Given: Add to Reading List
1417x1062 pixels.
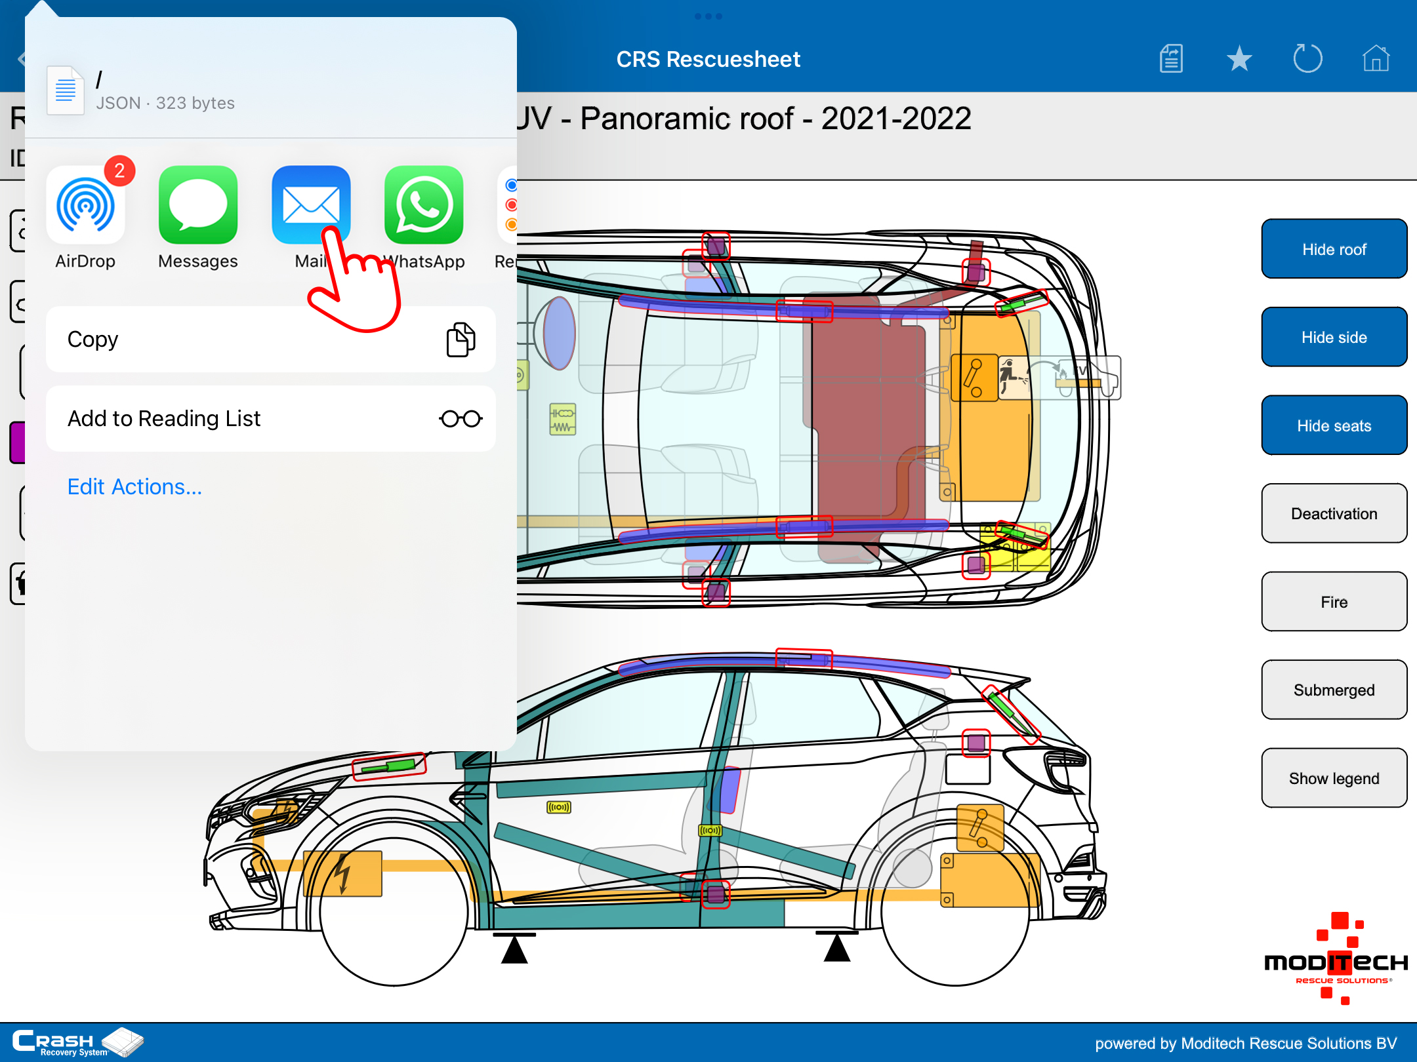Looking at the screenshot, I should (271, 419).
